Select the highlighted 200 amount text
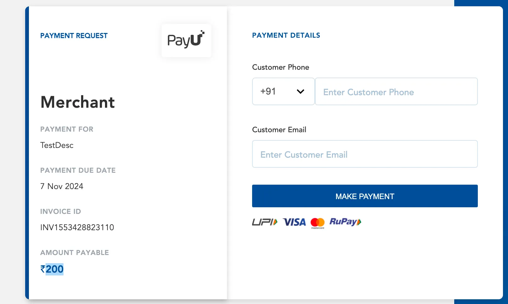Screen dimensions: 508x304 [55, 269]
